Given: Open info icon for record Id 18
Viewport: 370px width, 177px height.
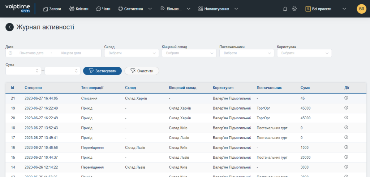Looking at the screenshot, I should coord(346,127).
